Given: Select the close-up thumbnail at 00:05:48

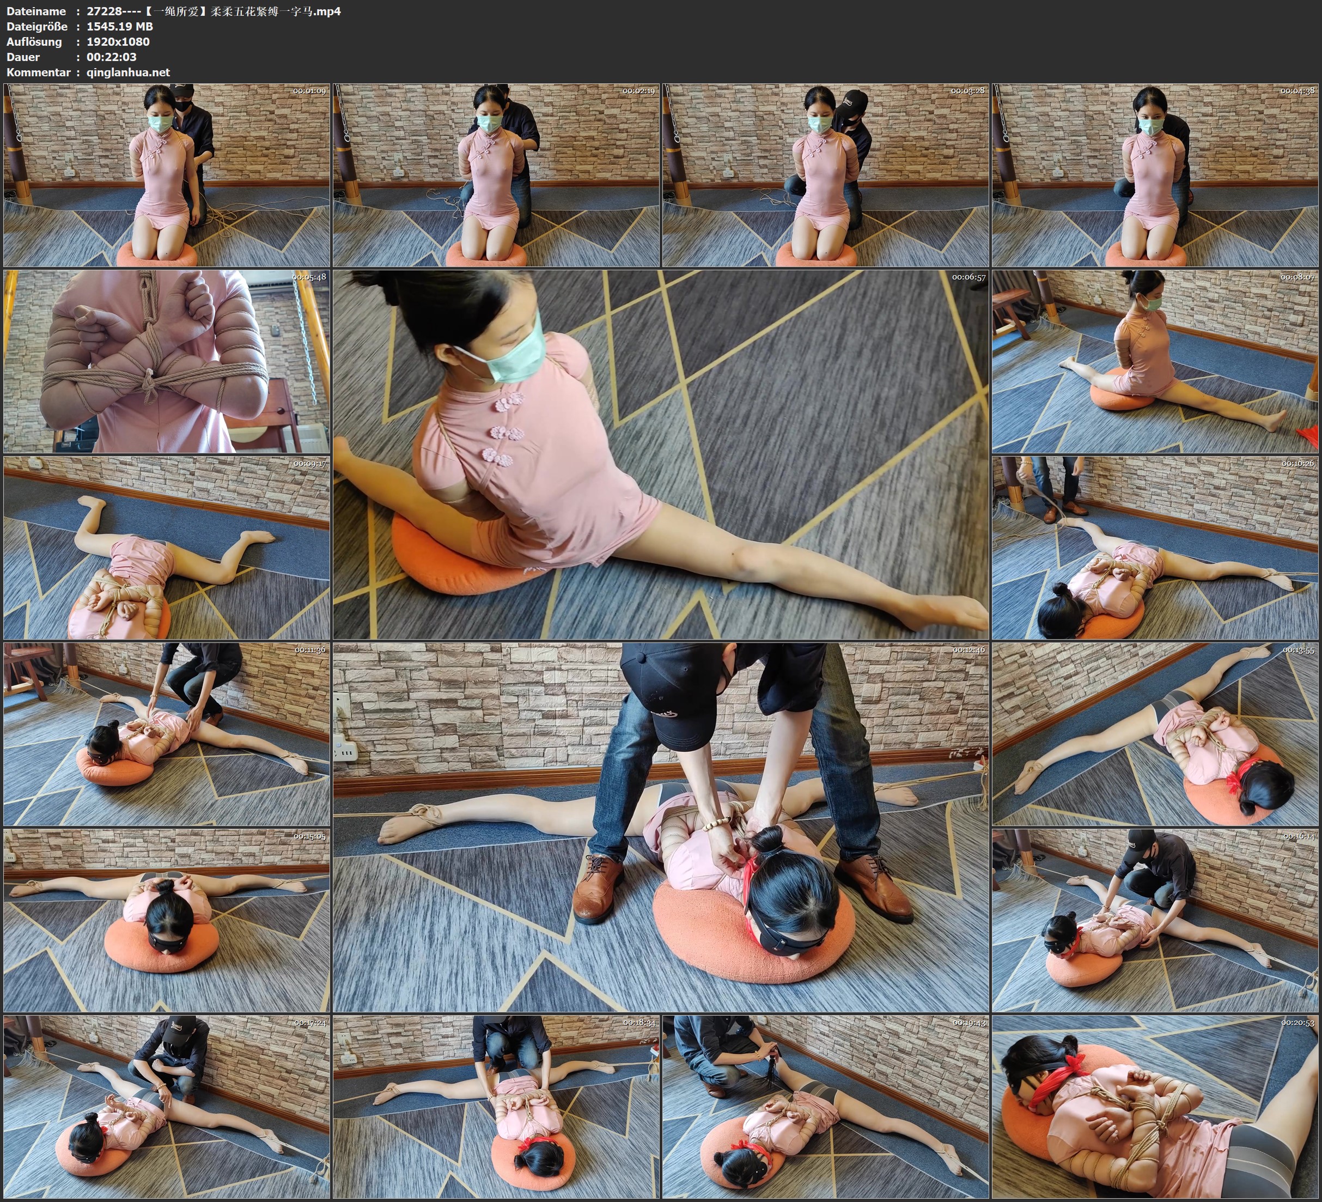Looking at the screenshot, I should click(167, 361).
